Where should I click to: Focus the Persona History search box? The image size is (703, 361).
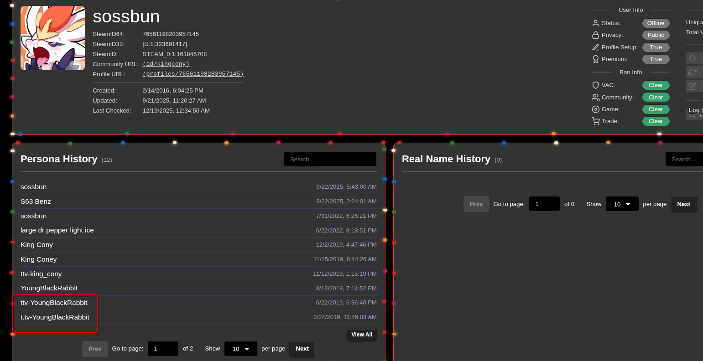tap(330, 160)
